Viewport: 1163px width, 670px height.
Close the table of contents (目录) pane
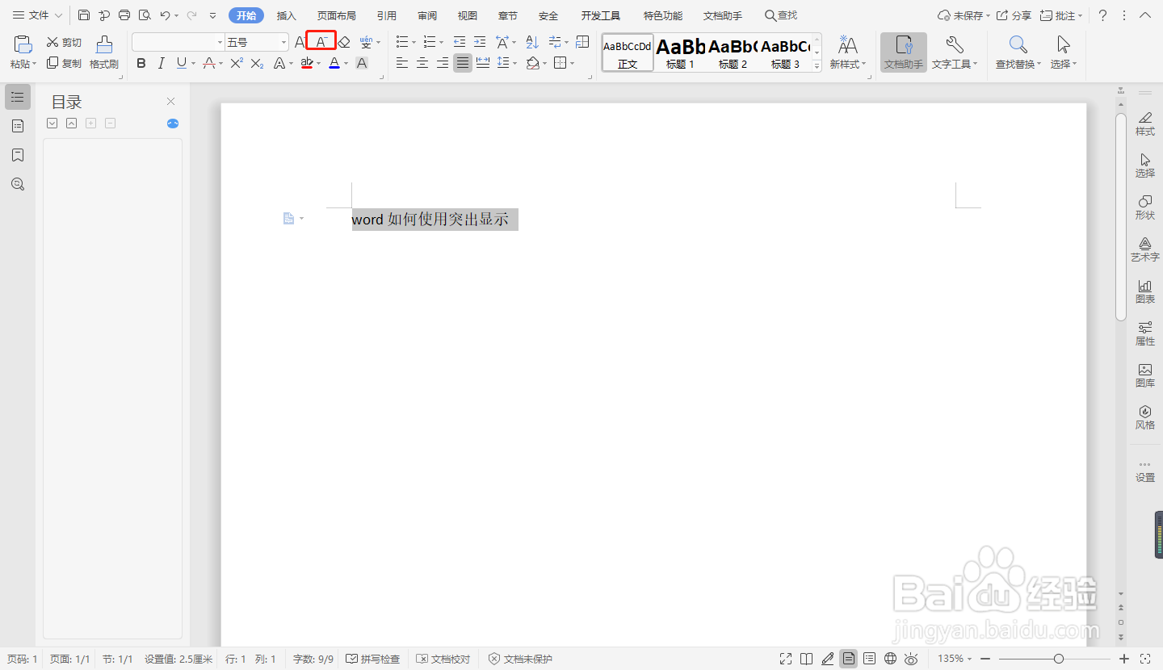coord(170,101)
